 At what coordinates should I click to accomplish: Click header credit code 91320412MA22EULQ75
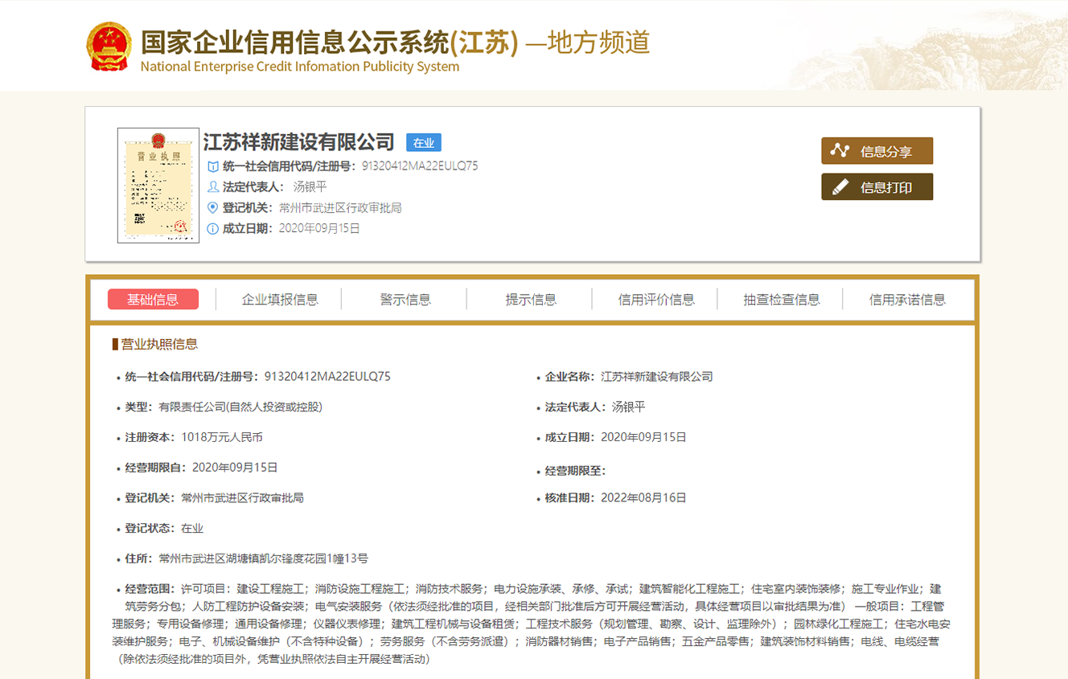pos(420,166)
